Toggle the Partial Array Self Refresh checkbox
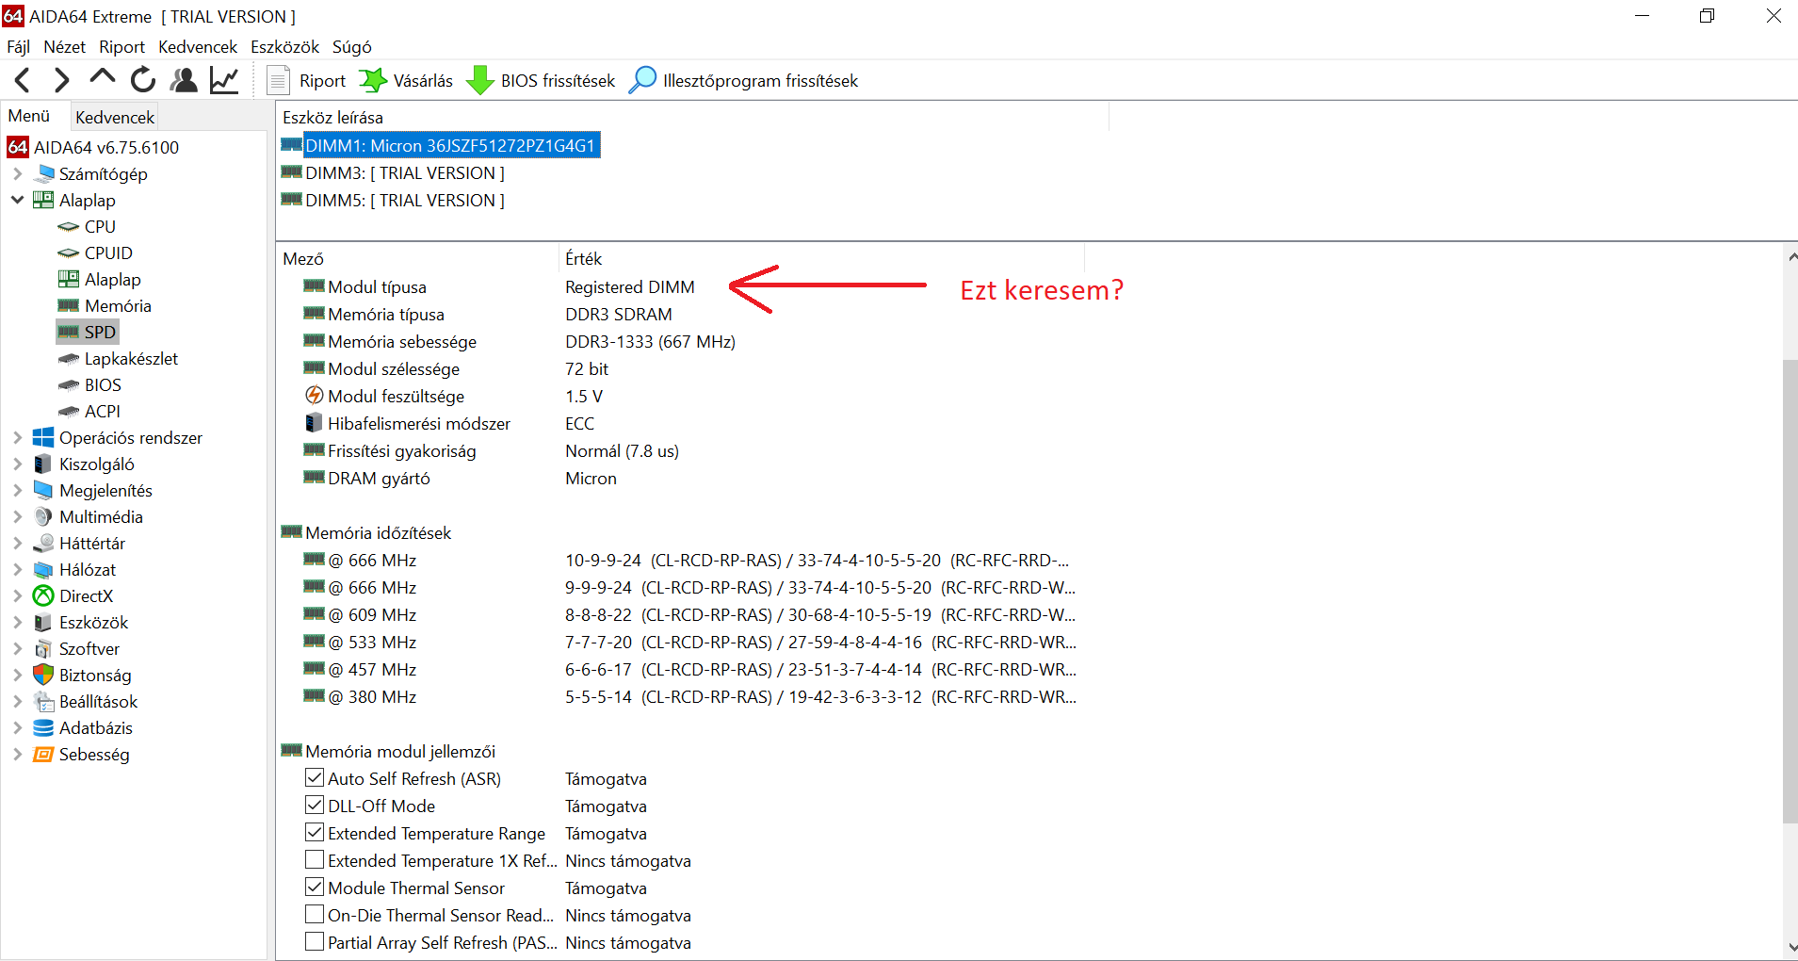1798x961 pixels. [x=315, y=942]
